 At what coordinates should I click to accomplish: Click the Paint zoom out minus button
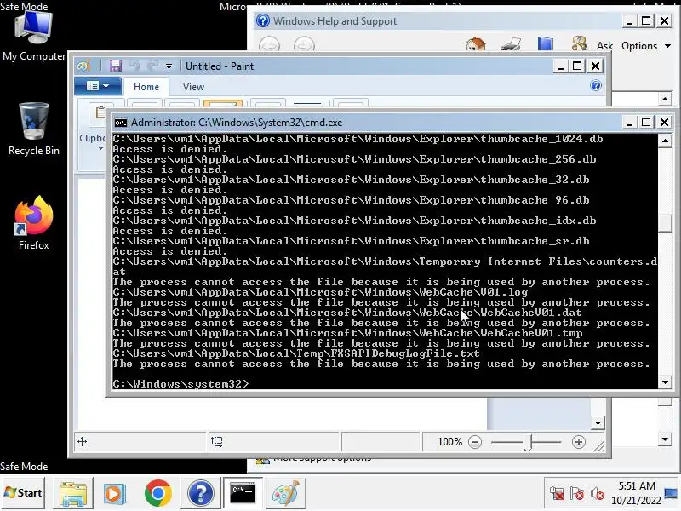(x=475, y=442)
